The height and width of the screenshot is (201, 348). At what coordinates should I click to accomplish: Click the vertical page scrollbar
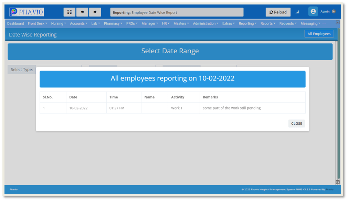(338, 103)
